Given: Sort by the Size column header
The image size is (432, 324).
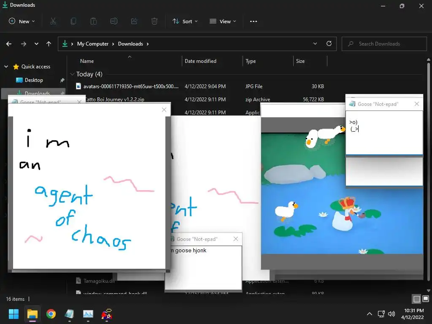Looking at the screenshot, I should coord(300,61).
